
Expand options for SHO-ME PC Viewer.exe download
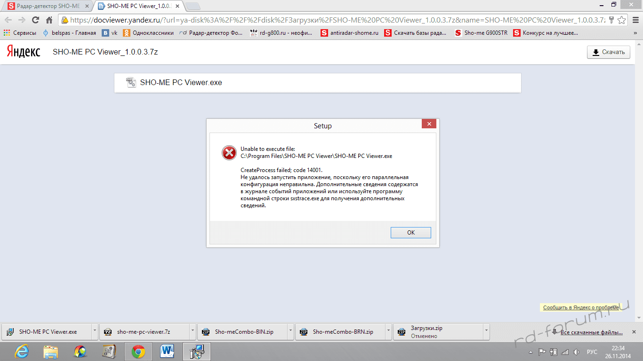tap(95, 332)
